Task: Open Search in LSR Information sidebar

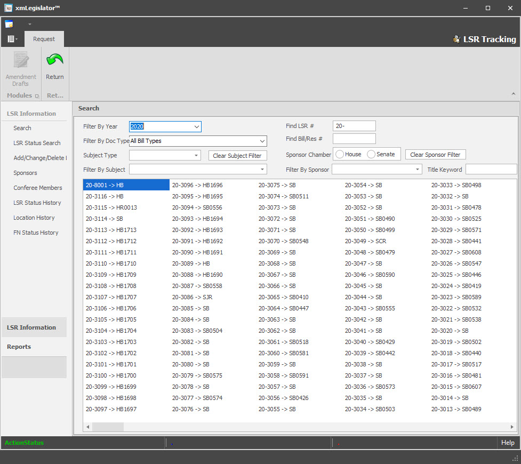Action: pos(22,128)
